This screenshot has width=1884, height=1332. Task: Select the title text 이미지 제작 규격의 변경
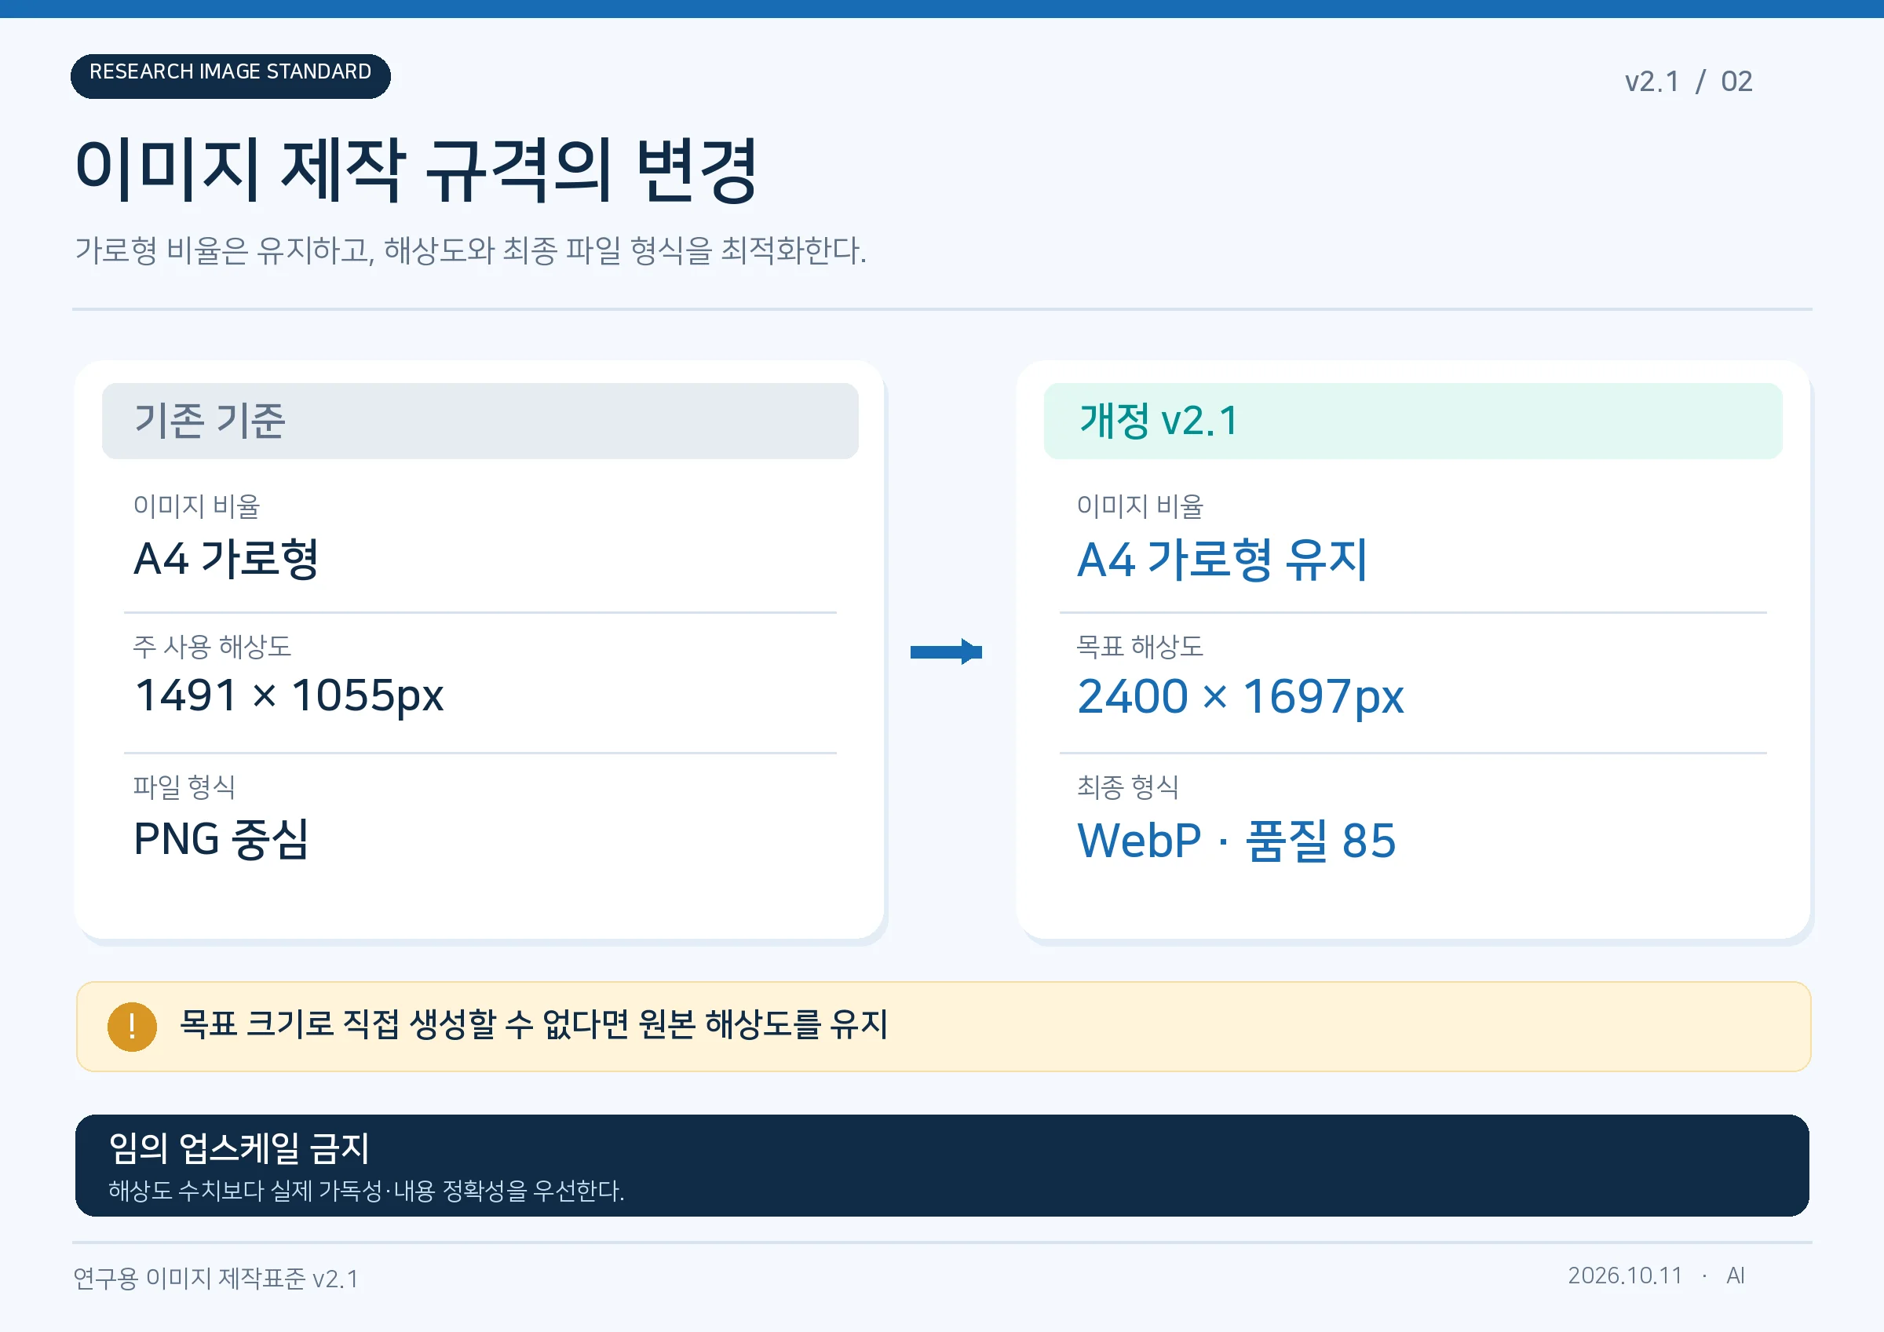pyautogui.click(x=416, y=170)
